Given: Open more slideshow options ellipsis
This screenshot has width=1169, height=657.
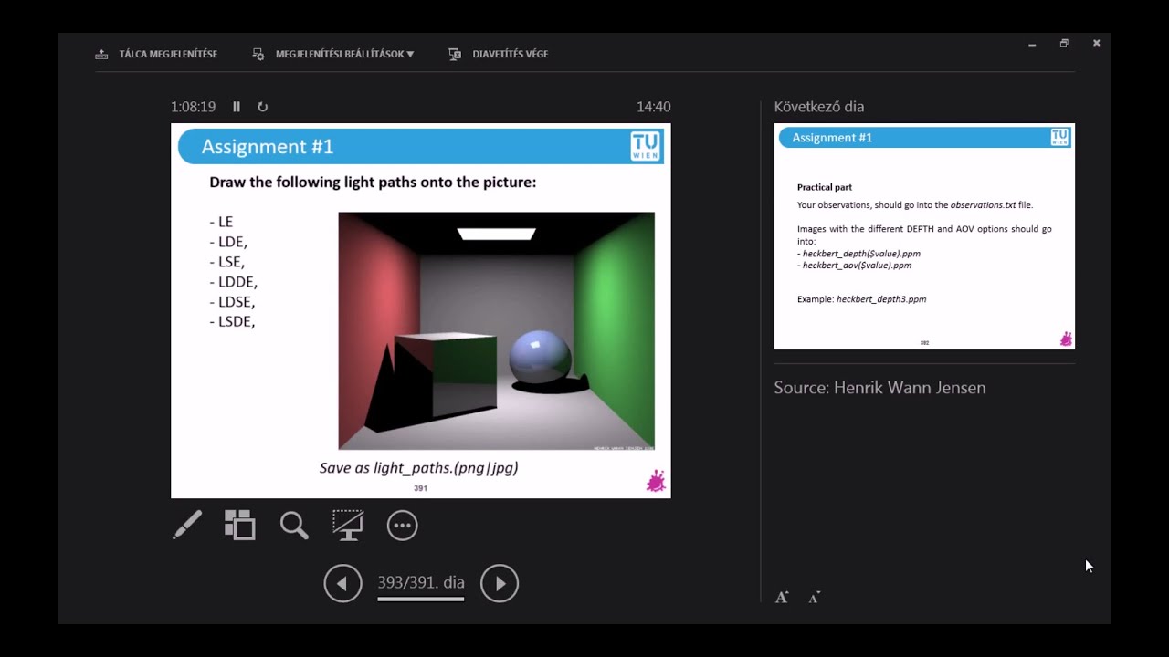Looking at the screenshot, I should pos(402,525).
